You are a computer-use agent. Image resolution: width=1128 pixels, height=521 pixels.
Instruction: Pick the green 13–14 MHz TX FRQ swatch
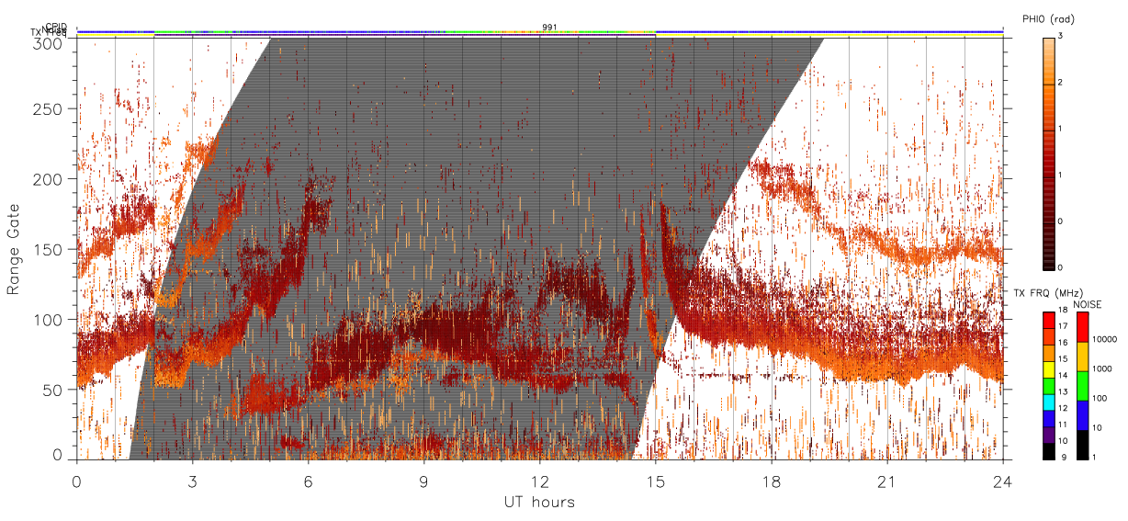(x=1048, y=386)
